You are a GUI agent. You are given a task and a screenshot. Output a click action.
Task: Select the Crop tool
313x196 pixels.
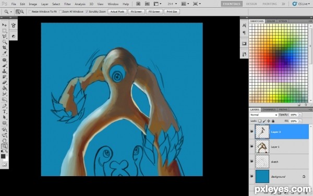click(x=4, y=48)
